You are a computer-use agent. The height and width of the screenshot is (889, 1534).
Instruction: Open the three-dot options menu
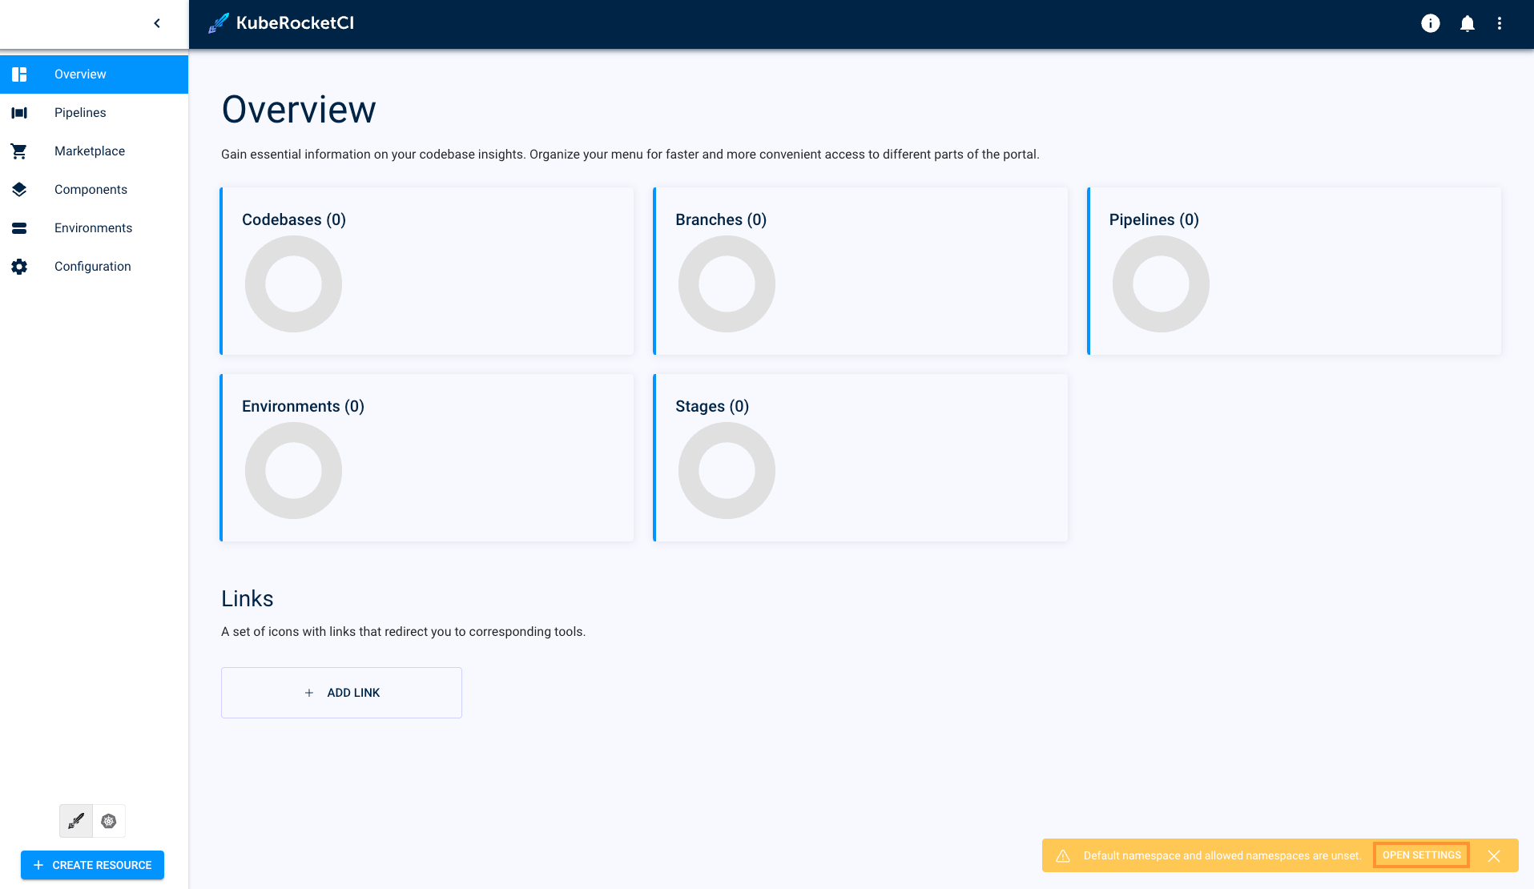point(1500,23)
